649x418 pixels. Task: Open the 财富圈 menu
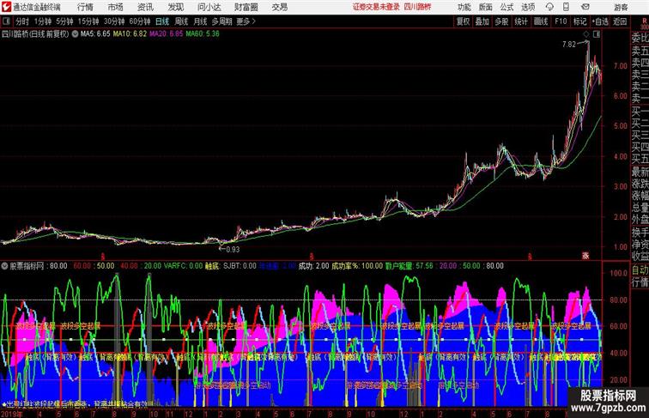(x=246, y=7)
